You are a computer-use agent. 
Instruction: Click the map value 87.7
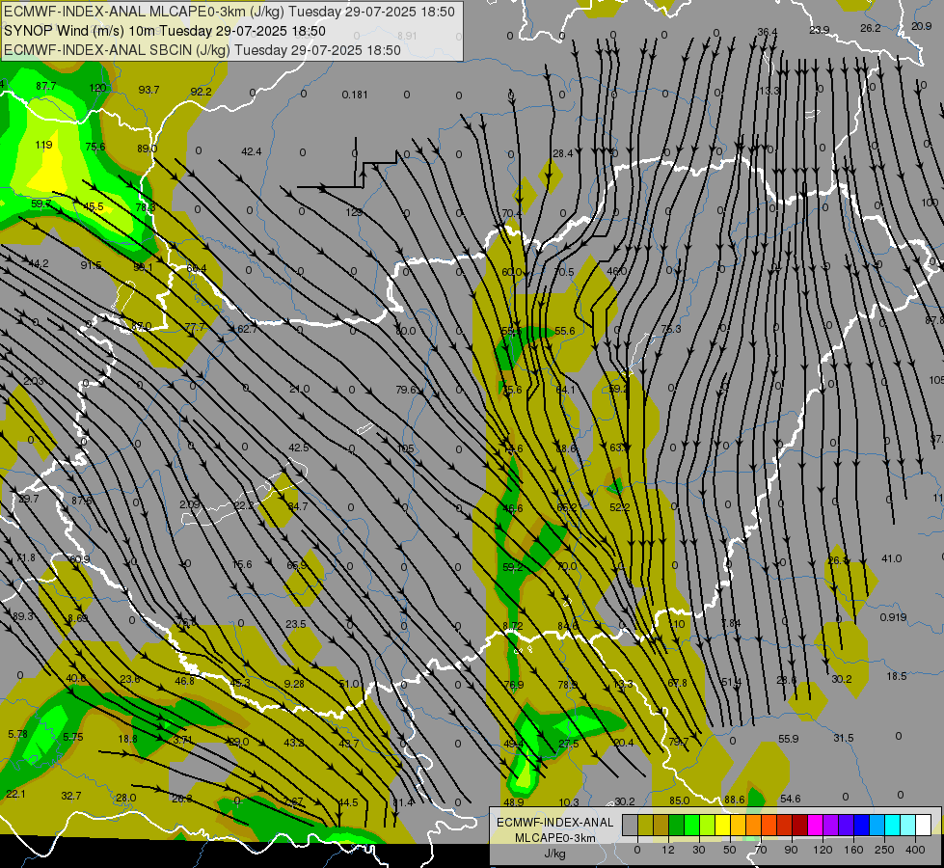pyautogui.click(x=45, y=86)
